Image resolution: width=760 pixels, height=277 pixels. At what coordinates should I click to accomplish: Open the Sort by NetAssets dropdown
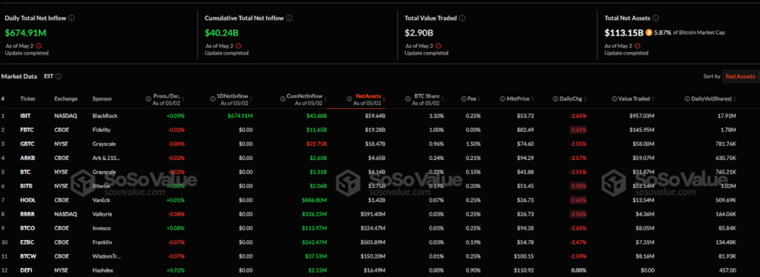pyautogui.click(x=740, y=76)
